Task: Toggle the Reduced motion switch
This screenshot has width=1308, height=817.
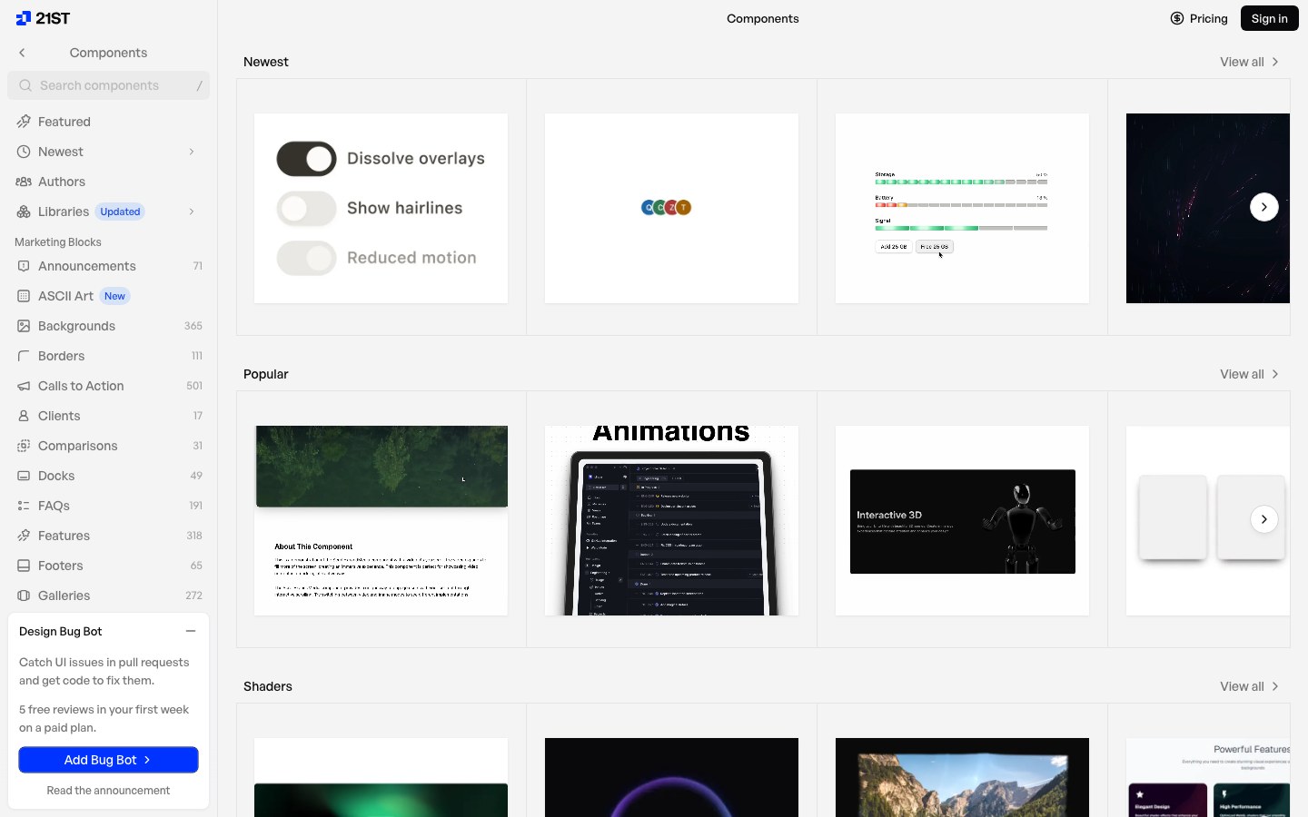Action: (x=307, y=258)
